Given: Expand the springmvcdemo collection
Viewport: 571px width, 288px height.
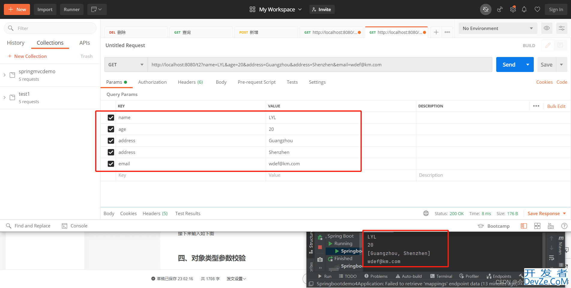Looking at the screenshot, I should click(x=5, y=75).
